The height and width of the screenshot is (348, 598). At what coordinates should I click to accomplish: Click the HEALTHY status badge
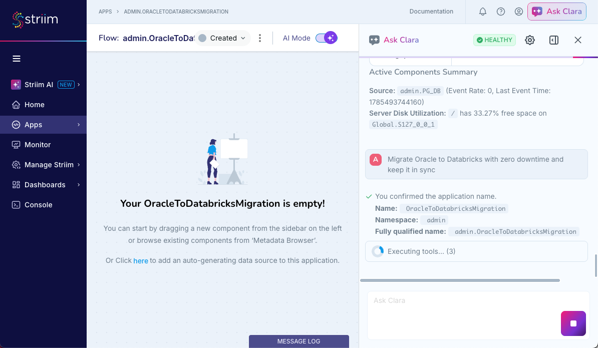tap(495, 40)
